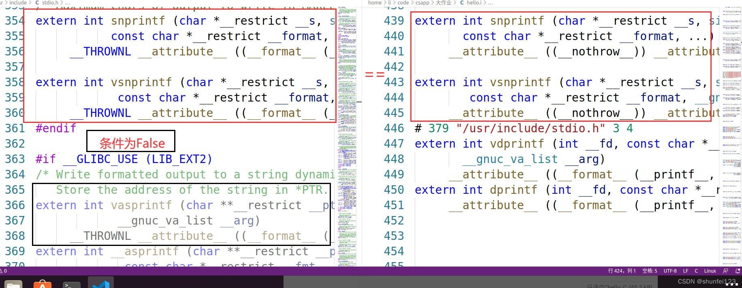Click line number 446 in hello.i

[394, 128]
